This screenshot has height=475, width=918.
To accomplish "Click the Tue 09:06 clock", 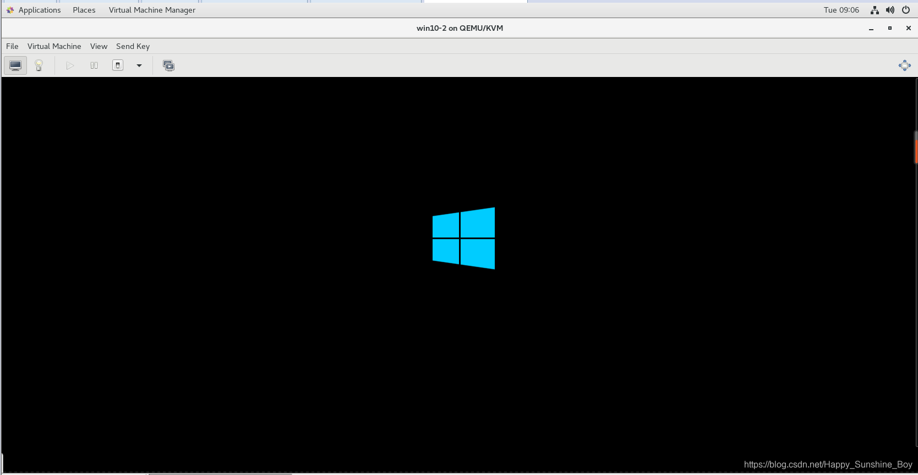I will [x=841, y=10].
